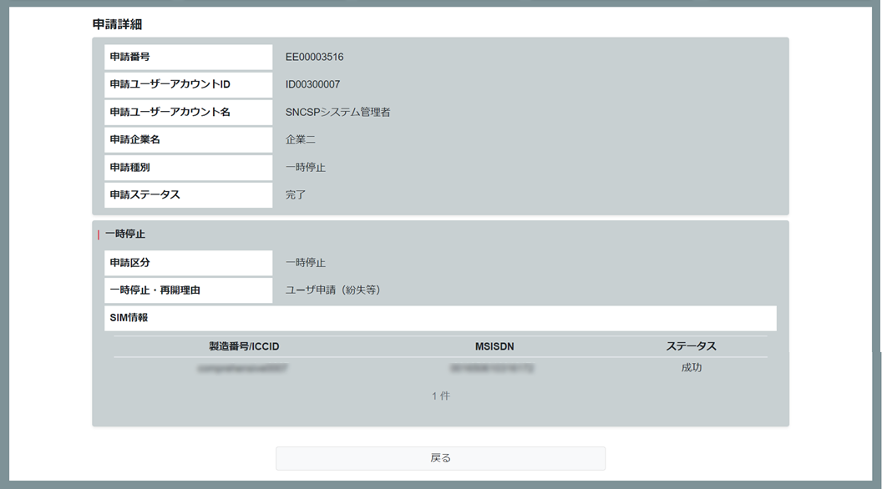Click the 一時停止 section heading

point(125,234)
